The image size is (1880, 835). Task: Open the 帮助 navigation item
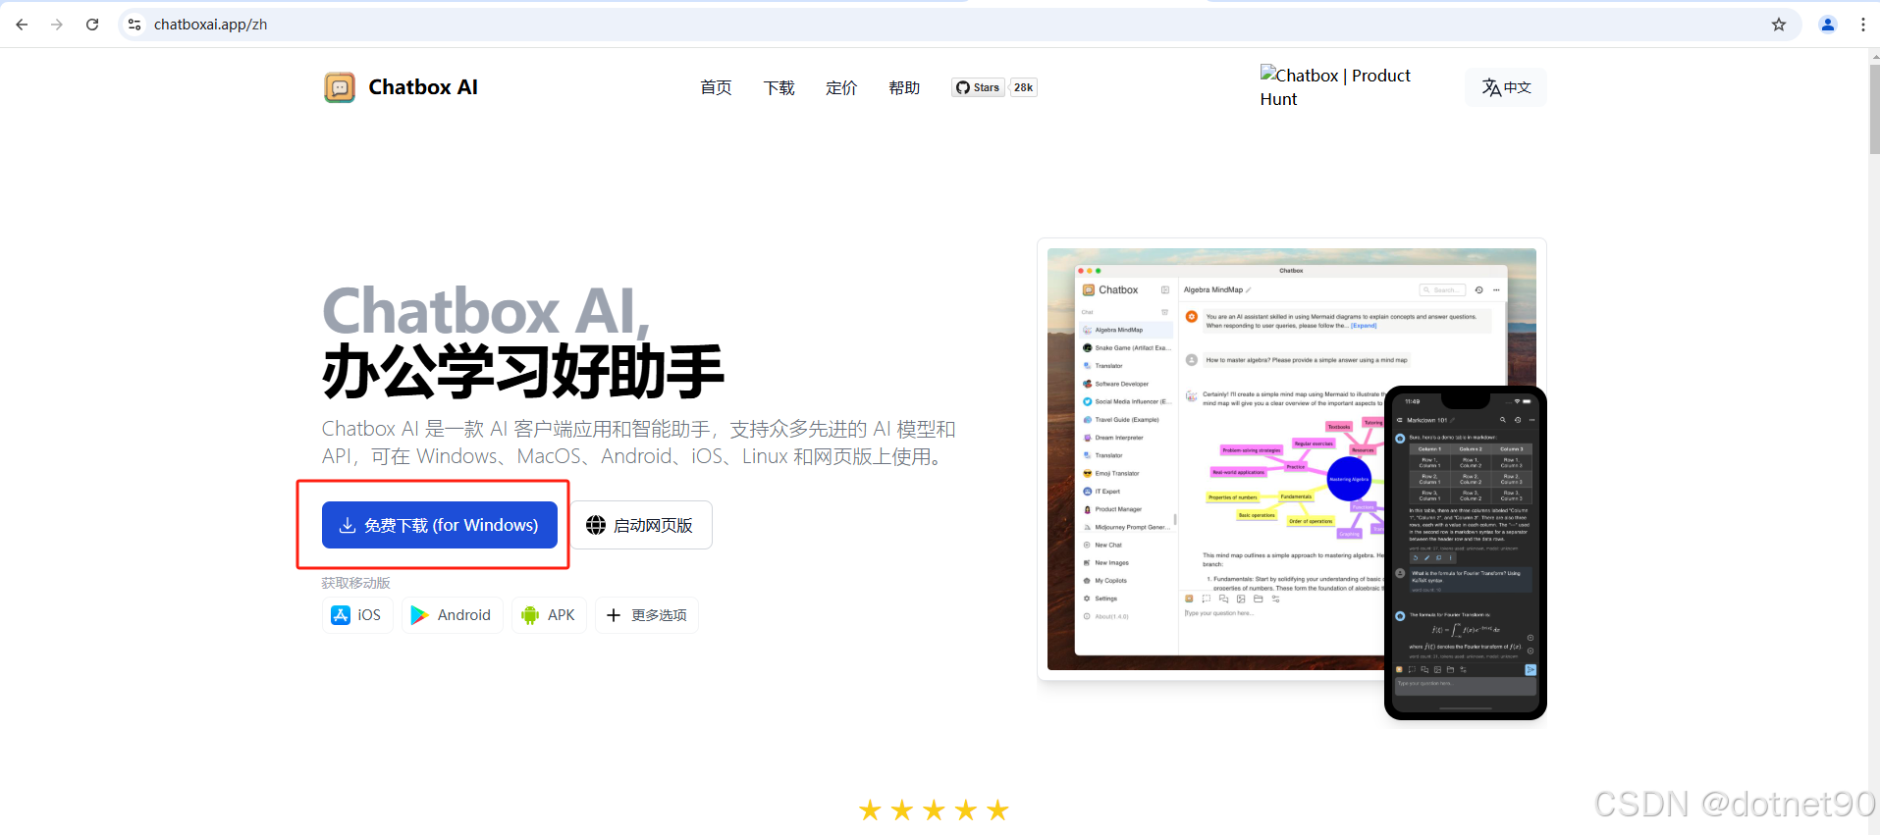pos(904,87)
